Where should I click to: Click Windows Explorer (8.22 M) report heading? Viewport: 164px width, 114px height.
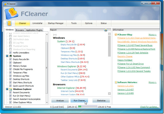71,66
